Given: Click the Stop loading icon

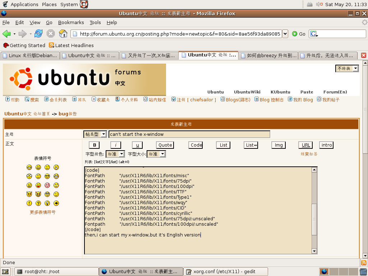Looking at the screenshot, I should point(50,34).
